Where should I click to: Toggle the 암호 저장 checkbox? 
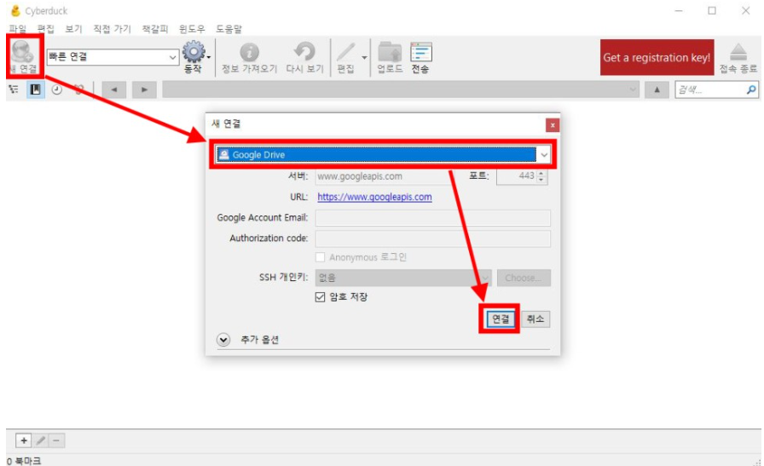[x=320, y=297]
